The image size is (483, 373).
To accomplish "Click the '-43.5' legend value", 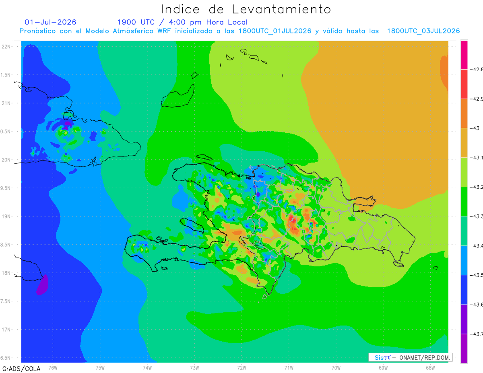I will (476, 275).
